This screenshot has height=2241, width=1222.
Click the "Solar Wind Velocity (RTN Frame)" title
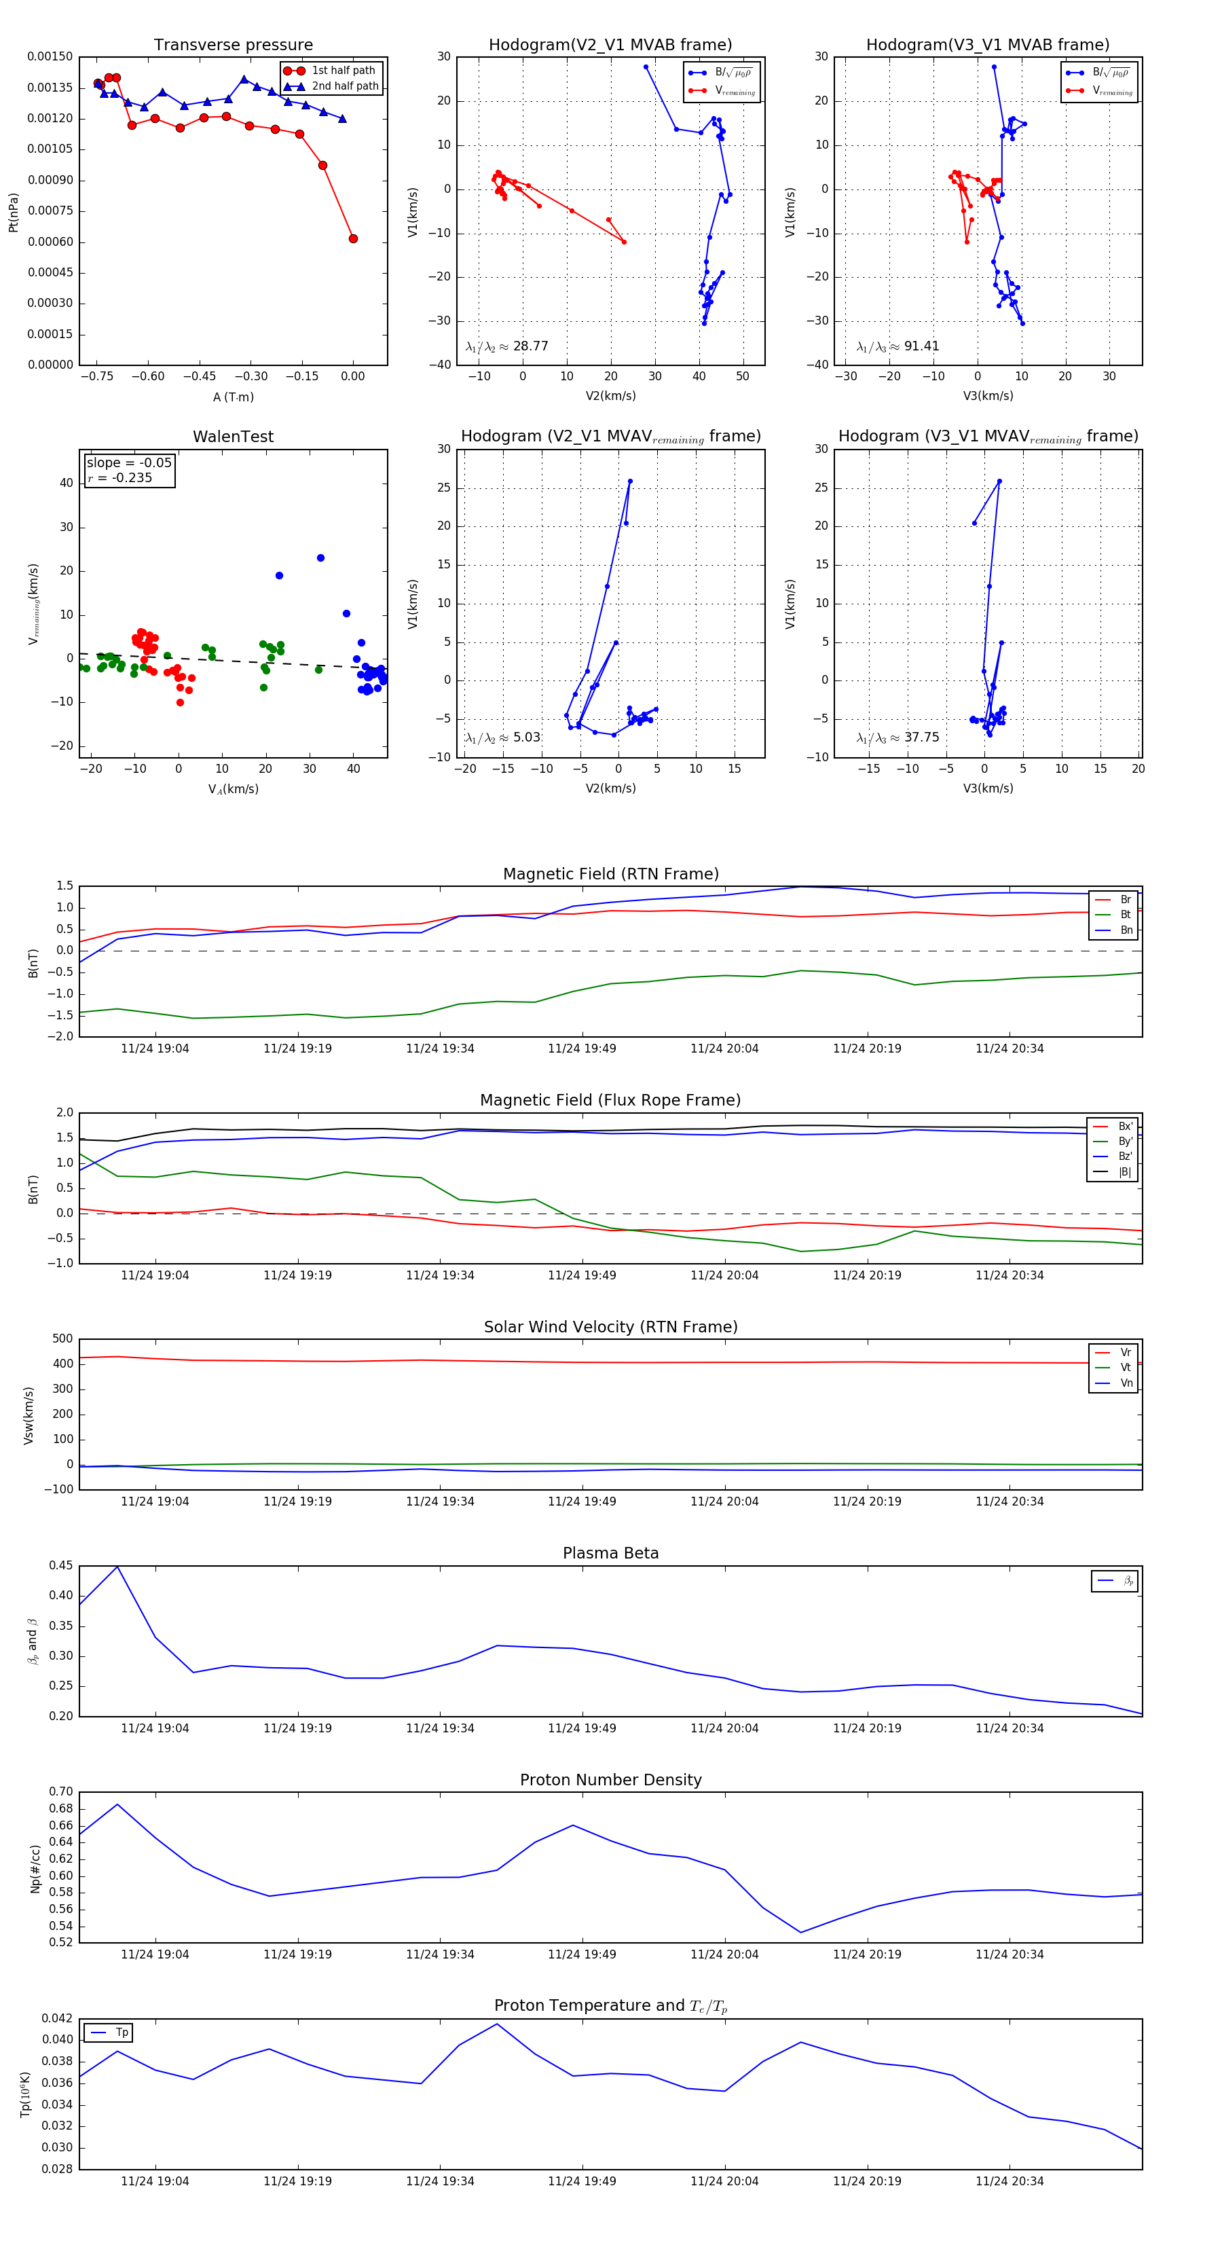coord(610,1328)
